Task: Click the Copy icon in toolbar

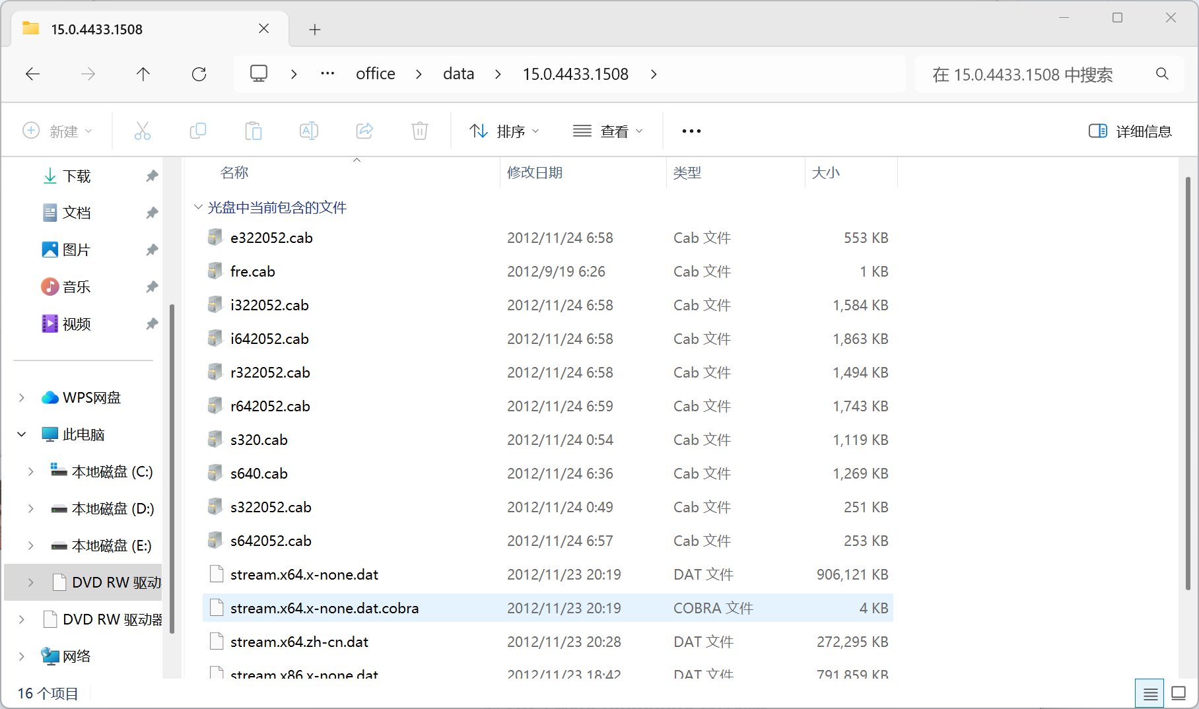Action: (197, 131)
